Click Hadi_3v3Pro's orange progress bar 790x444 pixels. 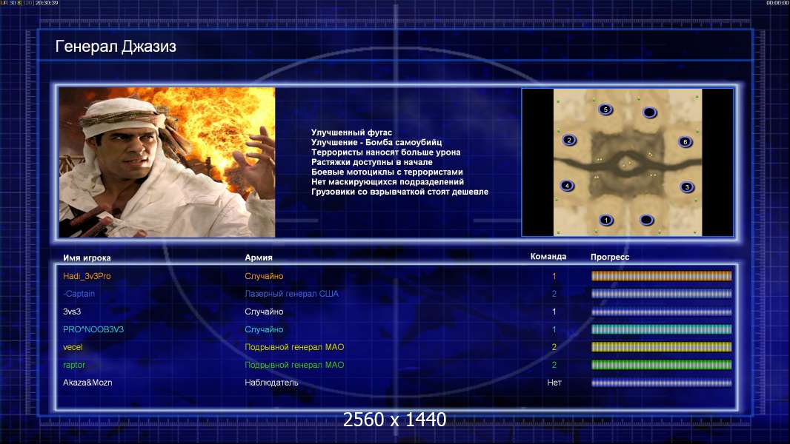(661, 276)
